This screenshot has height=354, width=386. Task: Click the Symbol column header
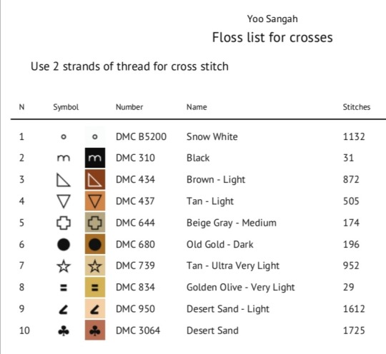tap(66, 107)
